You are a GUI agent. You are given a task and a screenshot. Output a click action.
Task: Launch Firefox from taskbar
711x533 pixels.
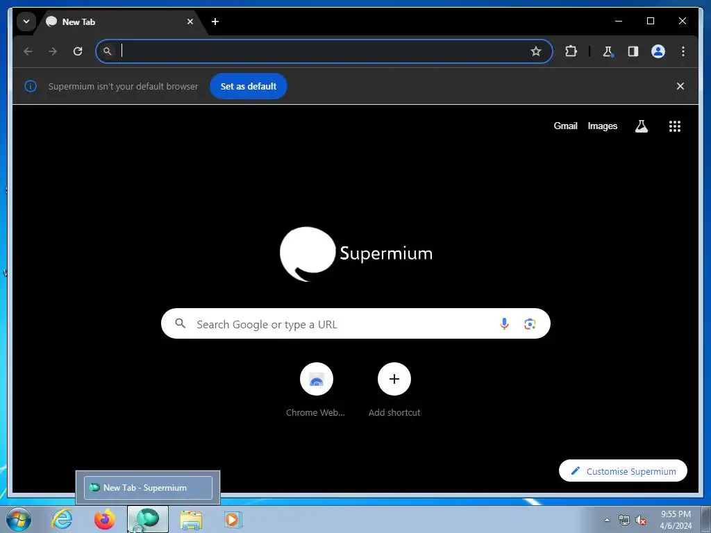(x=105, y=519)
